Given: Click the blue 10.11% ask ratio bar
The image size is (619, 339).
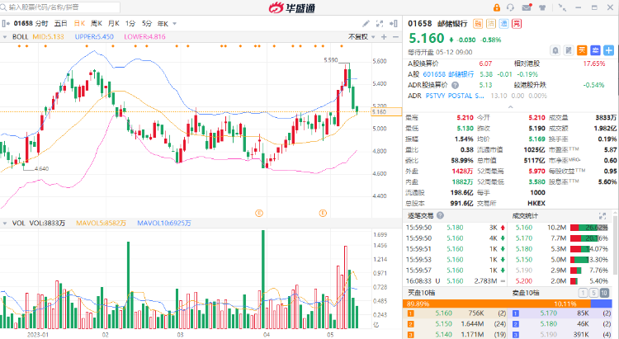Looking at the screenshot, I should (x=601, y=304).
